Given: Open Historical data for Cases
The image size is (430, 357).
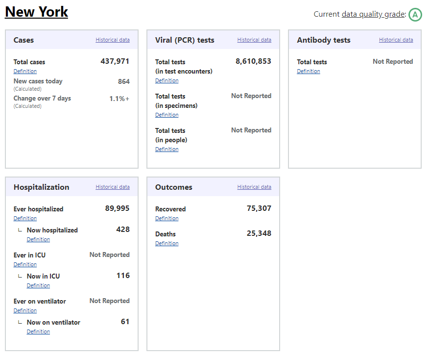Looking at the screenshot, I should pos(113,40).
